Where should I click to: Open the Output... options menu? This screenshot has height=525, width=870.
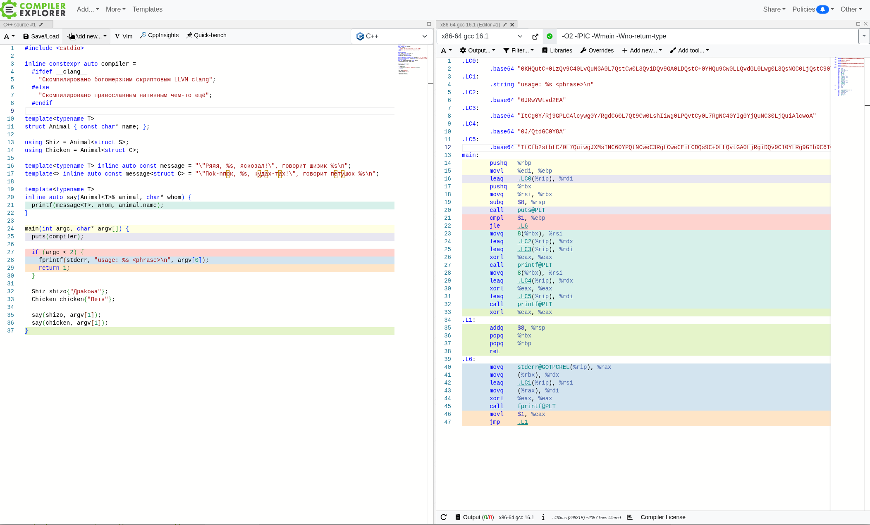click(x=478, y=50)
